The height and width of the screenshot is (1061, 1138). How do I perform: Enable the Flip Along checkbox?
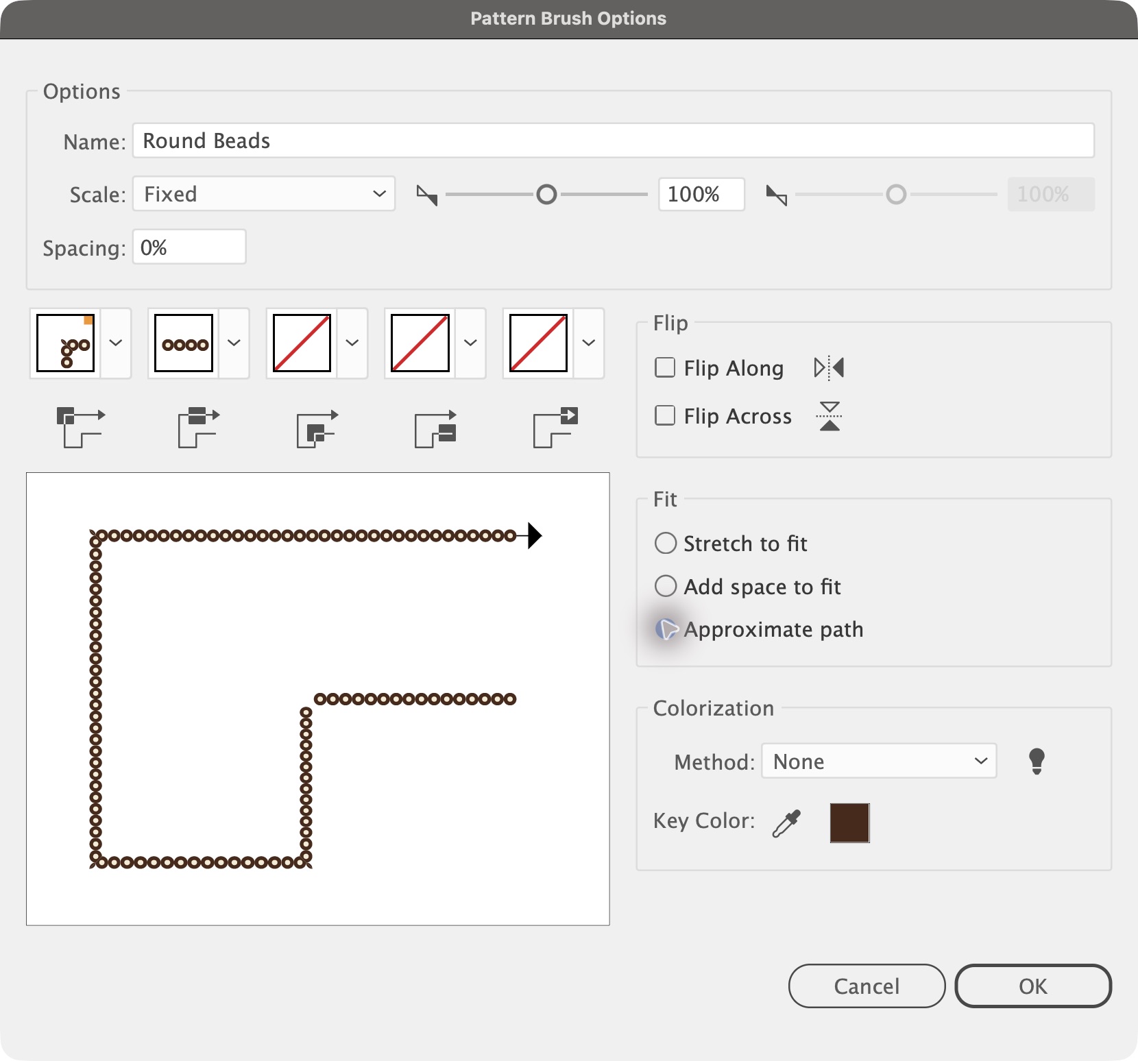point(665,368)
